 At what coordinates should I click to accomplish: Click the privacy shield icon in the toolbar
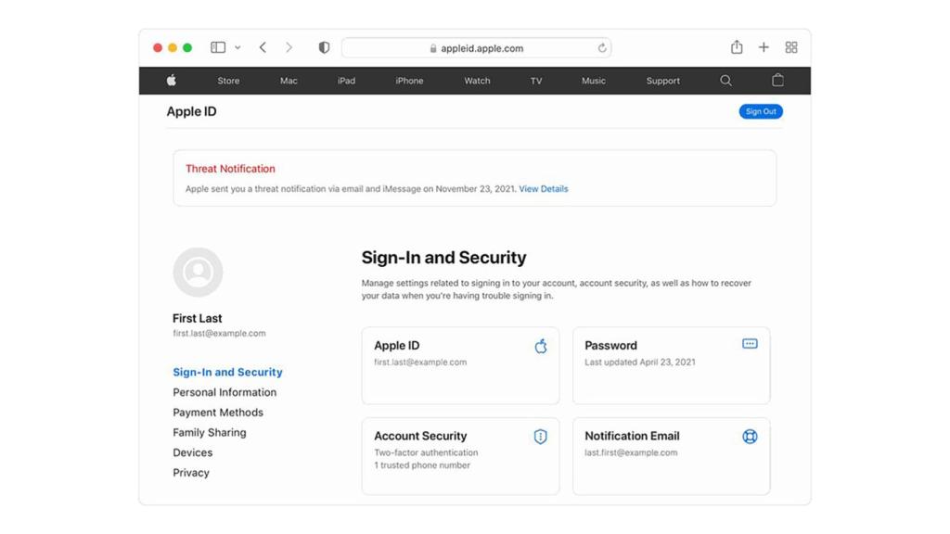(324, 47)
